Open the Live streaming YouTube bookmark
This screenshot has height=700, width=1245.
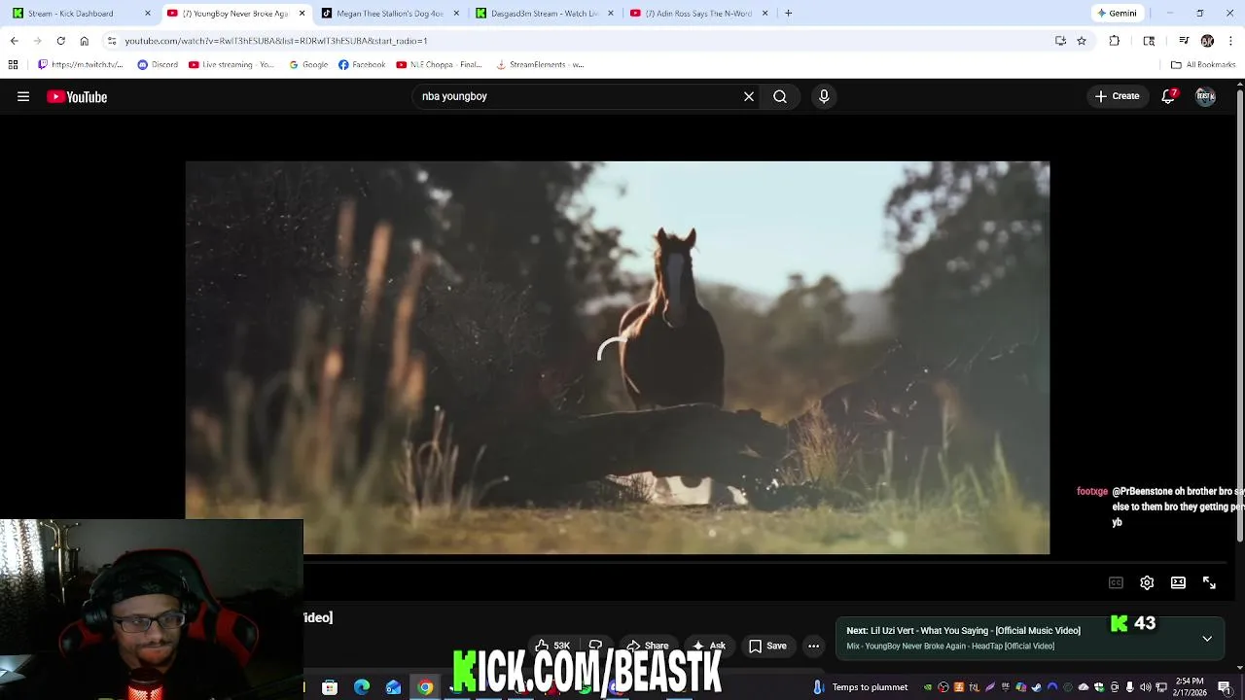[231, 64]
